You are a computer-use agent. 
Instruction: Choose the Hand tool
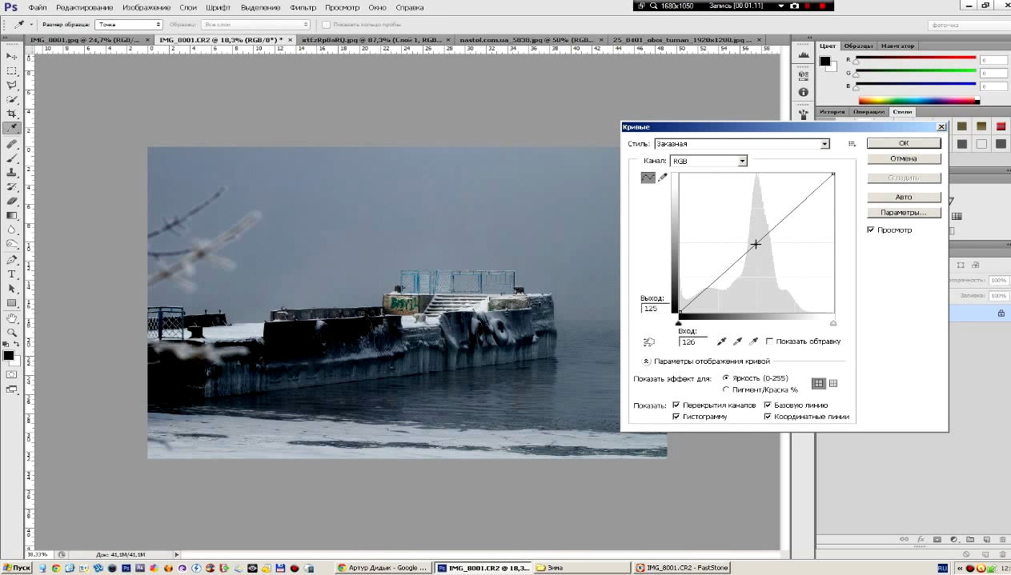[x=12, y=318]
